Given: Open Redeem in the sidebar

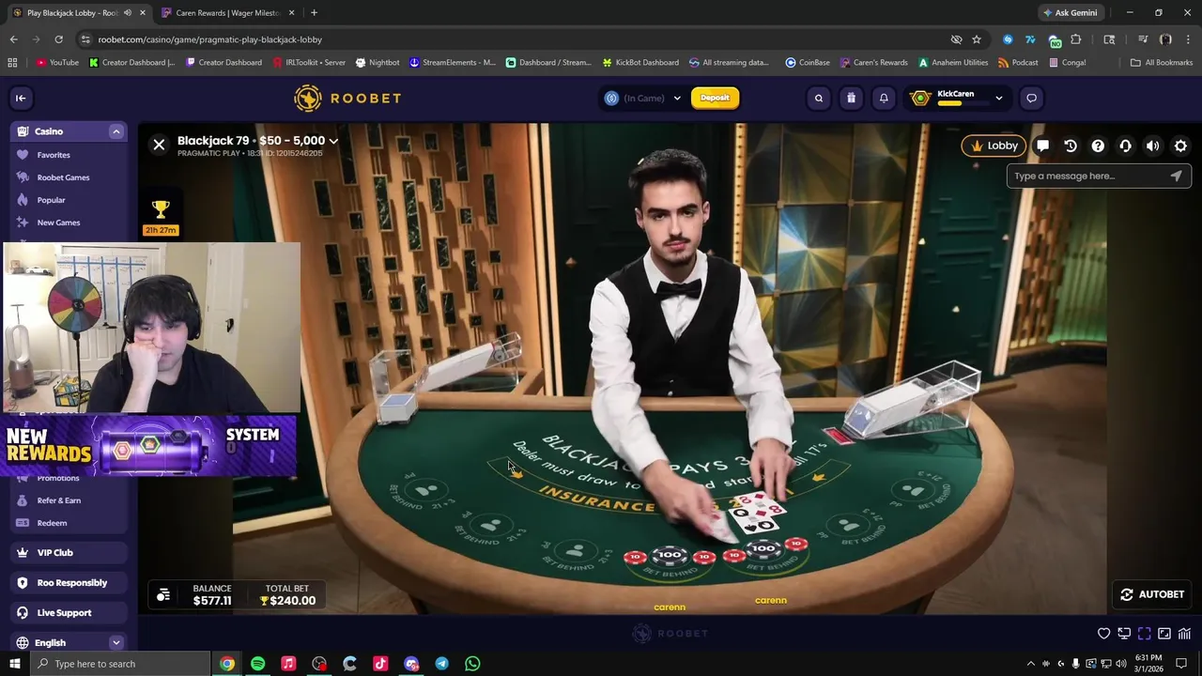Looking at the screenshot, I should (52, 523).
